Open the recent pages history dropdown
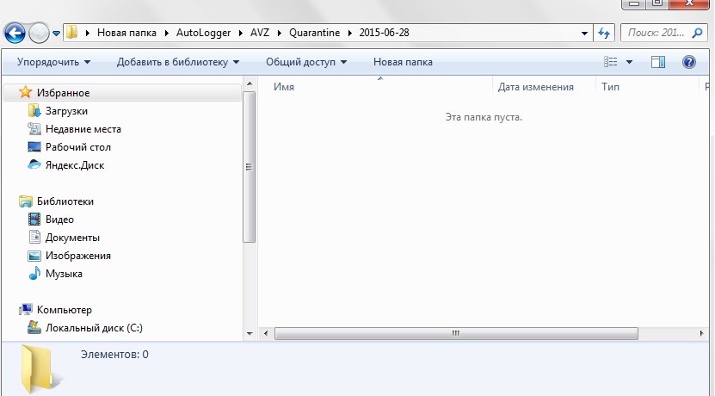715x396 pixels. coord(56,34)
